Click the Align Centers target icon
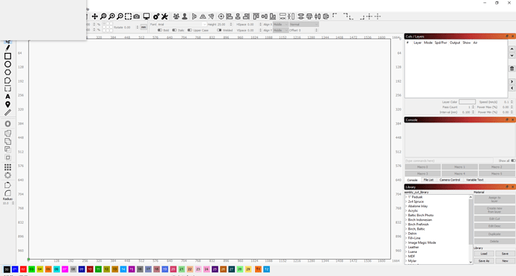 click(x=221, y=16)
